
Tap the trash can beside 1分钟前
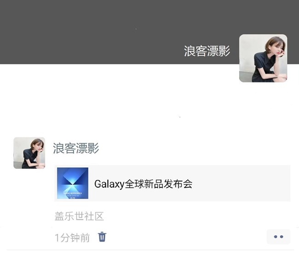[102, 237]
